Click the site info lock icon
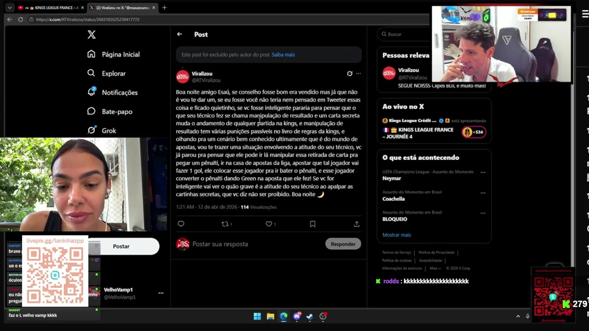The height and width of the screenshot is (331, 589). pyautogui.click(x=31, y=19)
